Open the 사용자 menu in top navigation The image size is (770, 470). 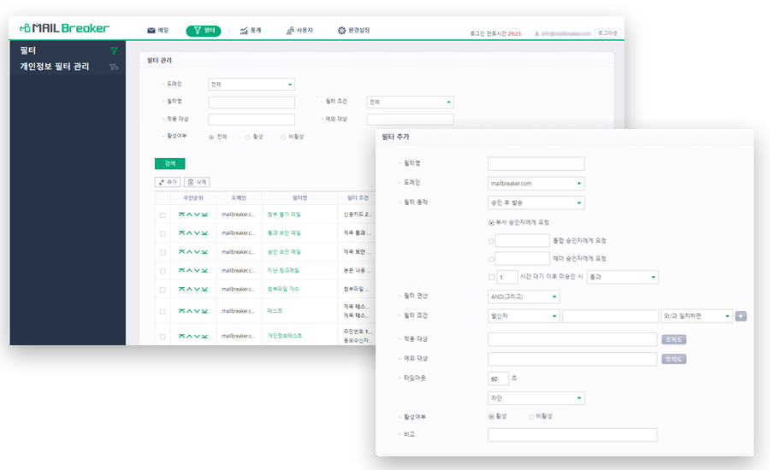pos(299,31)
